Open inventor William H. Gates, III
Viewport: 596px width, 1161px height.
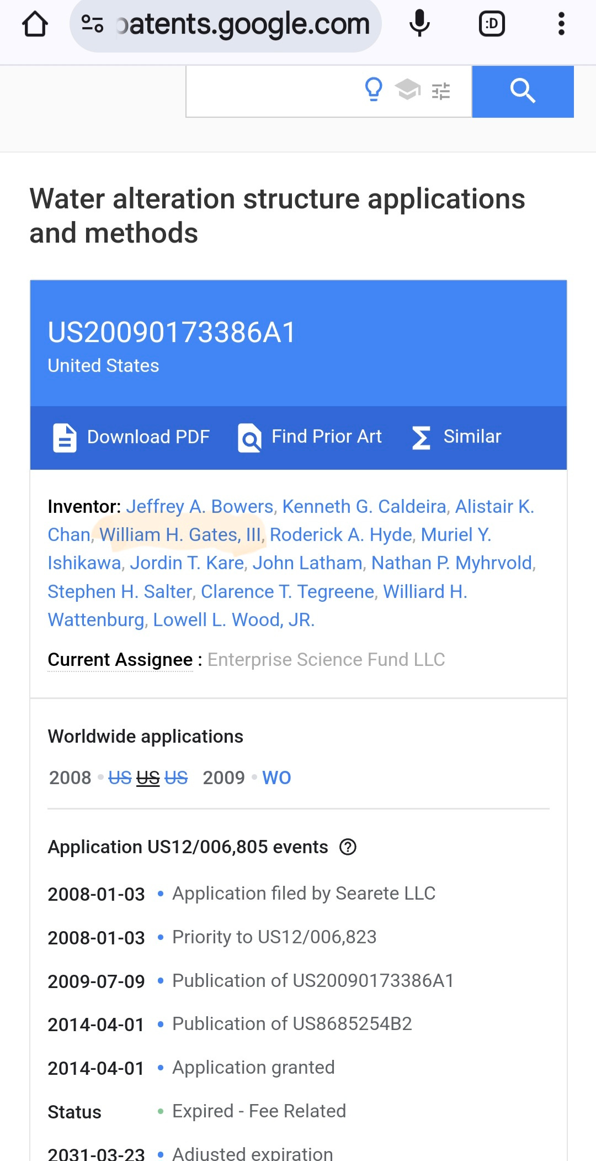pyautogui.click(x=180, y=534)
